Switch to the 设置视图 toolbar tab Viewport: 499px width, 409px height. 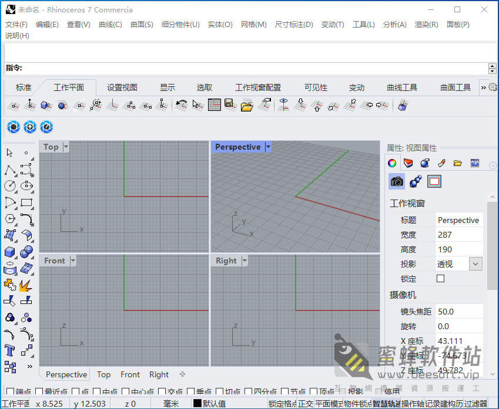click(x=122, y=87)
